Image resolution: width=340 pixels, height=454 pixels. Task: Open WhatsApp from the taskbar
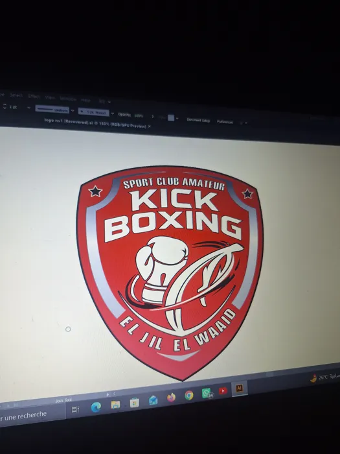207,393
